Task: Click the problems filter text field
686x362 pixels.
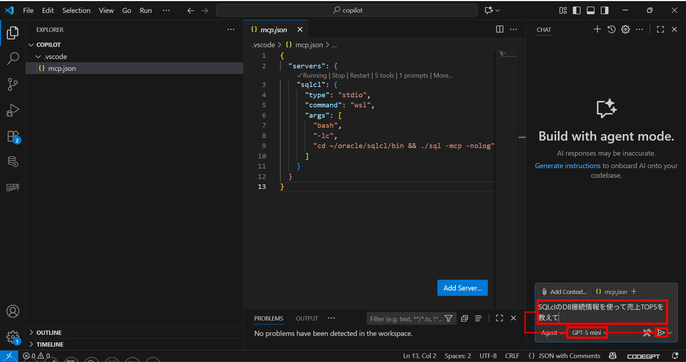Action: click(x=406, y=319)
